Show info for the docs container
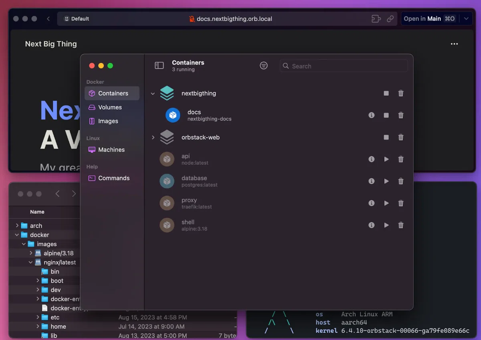 click(x=372, y=115)
